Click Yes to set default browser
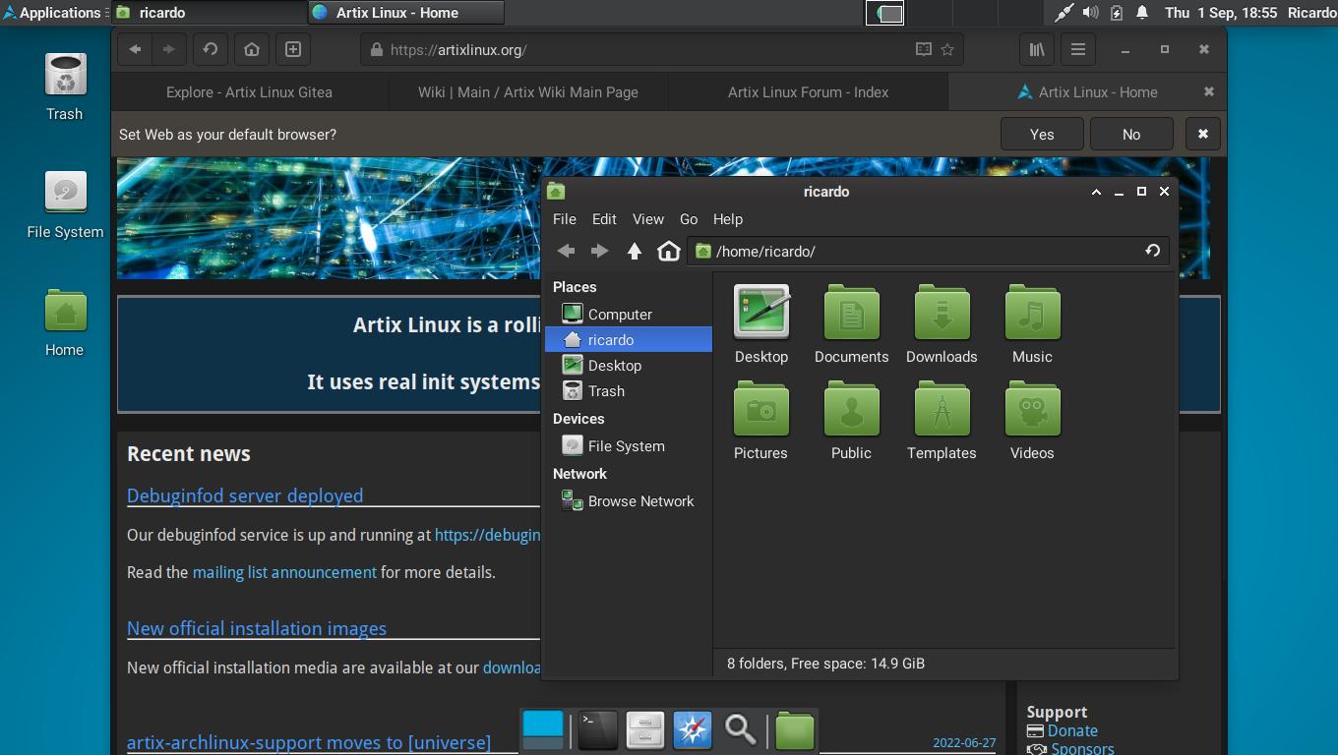The image size is (1338, 755). 1042,134
